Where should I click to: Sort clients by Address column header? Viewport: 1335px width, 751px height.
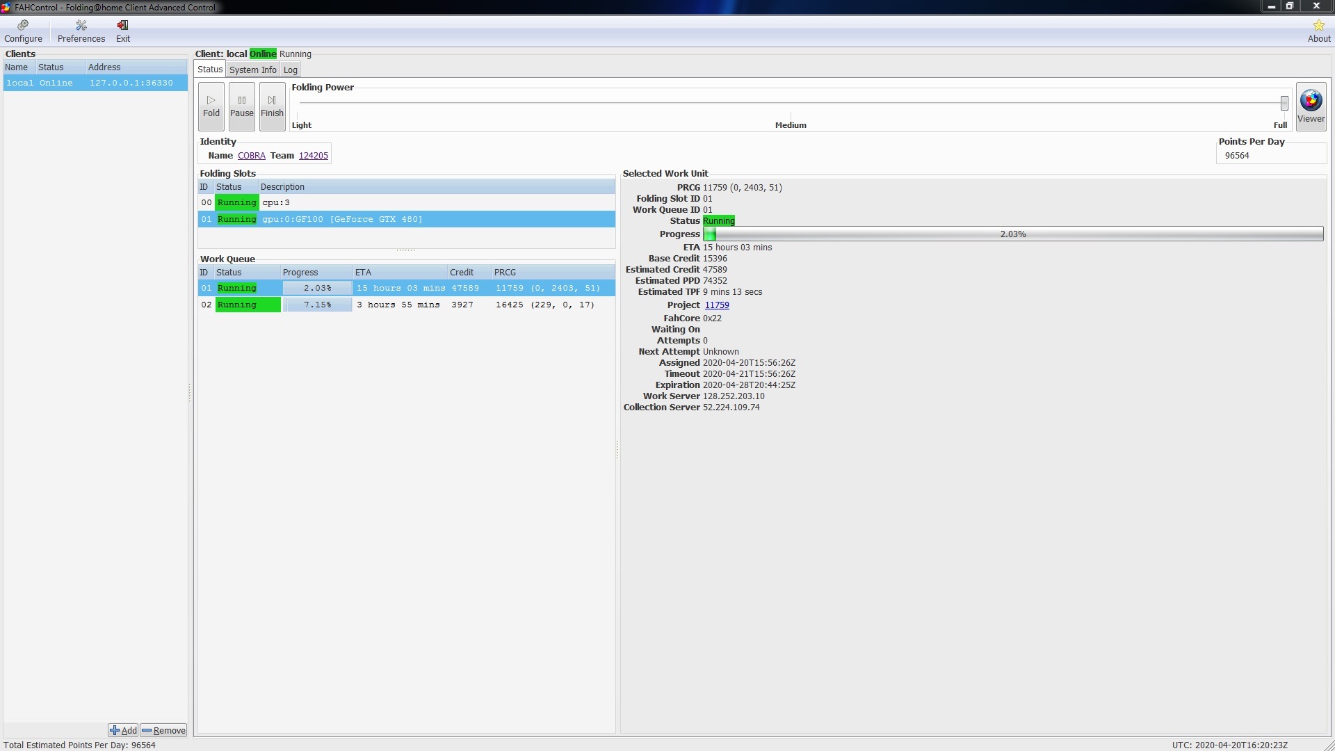[x=136, y=67]
